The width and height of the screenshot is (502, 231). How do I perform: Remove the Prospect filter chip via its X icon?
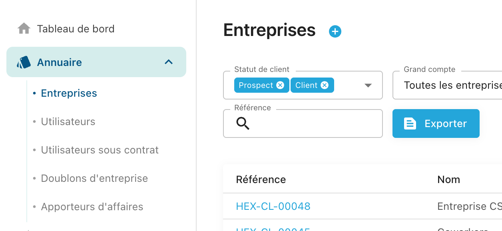point(280,85)
